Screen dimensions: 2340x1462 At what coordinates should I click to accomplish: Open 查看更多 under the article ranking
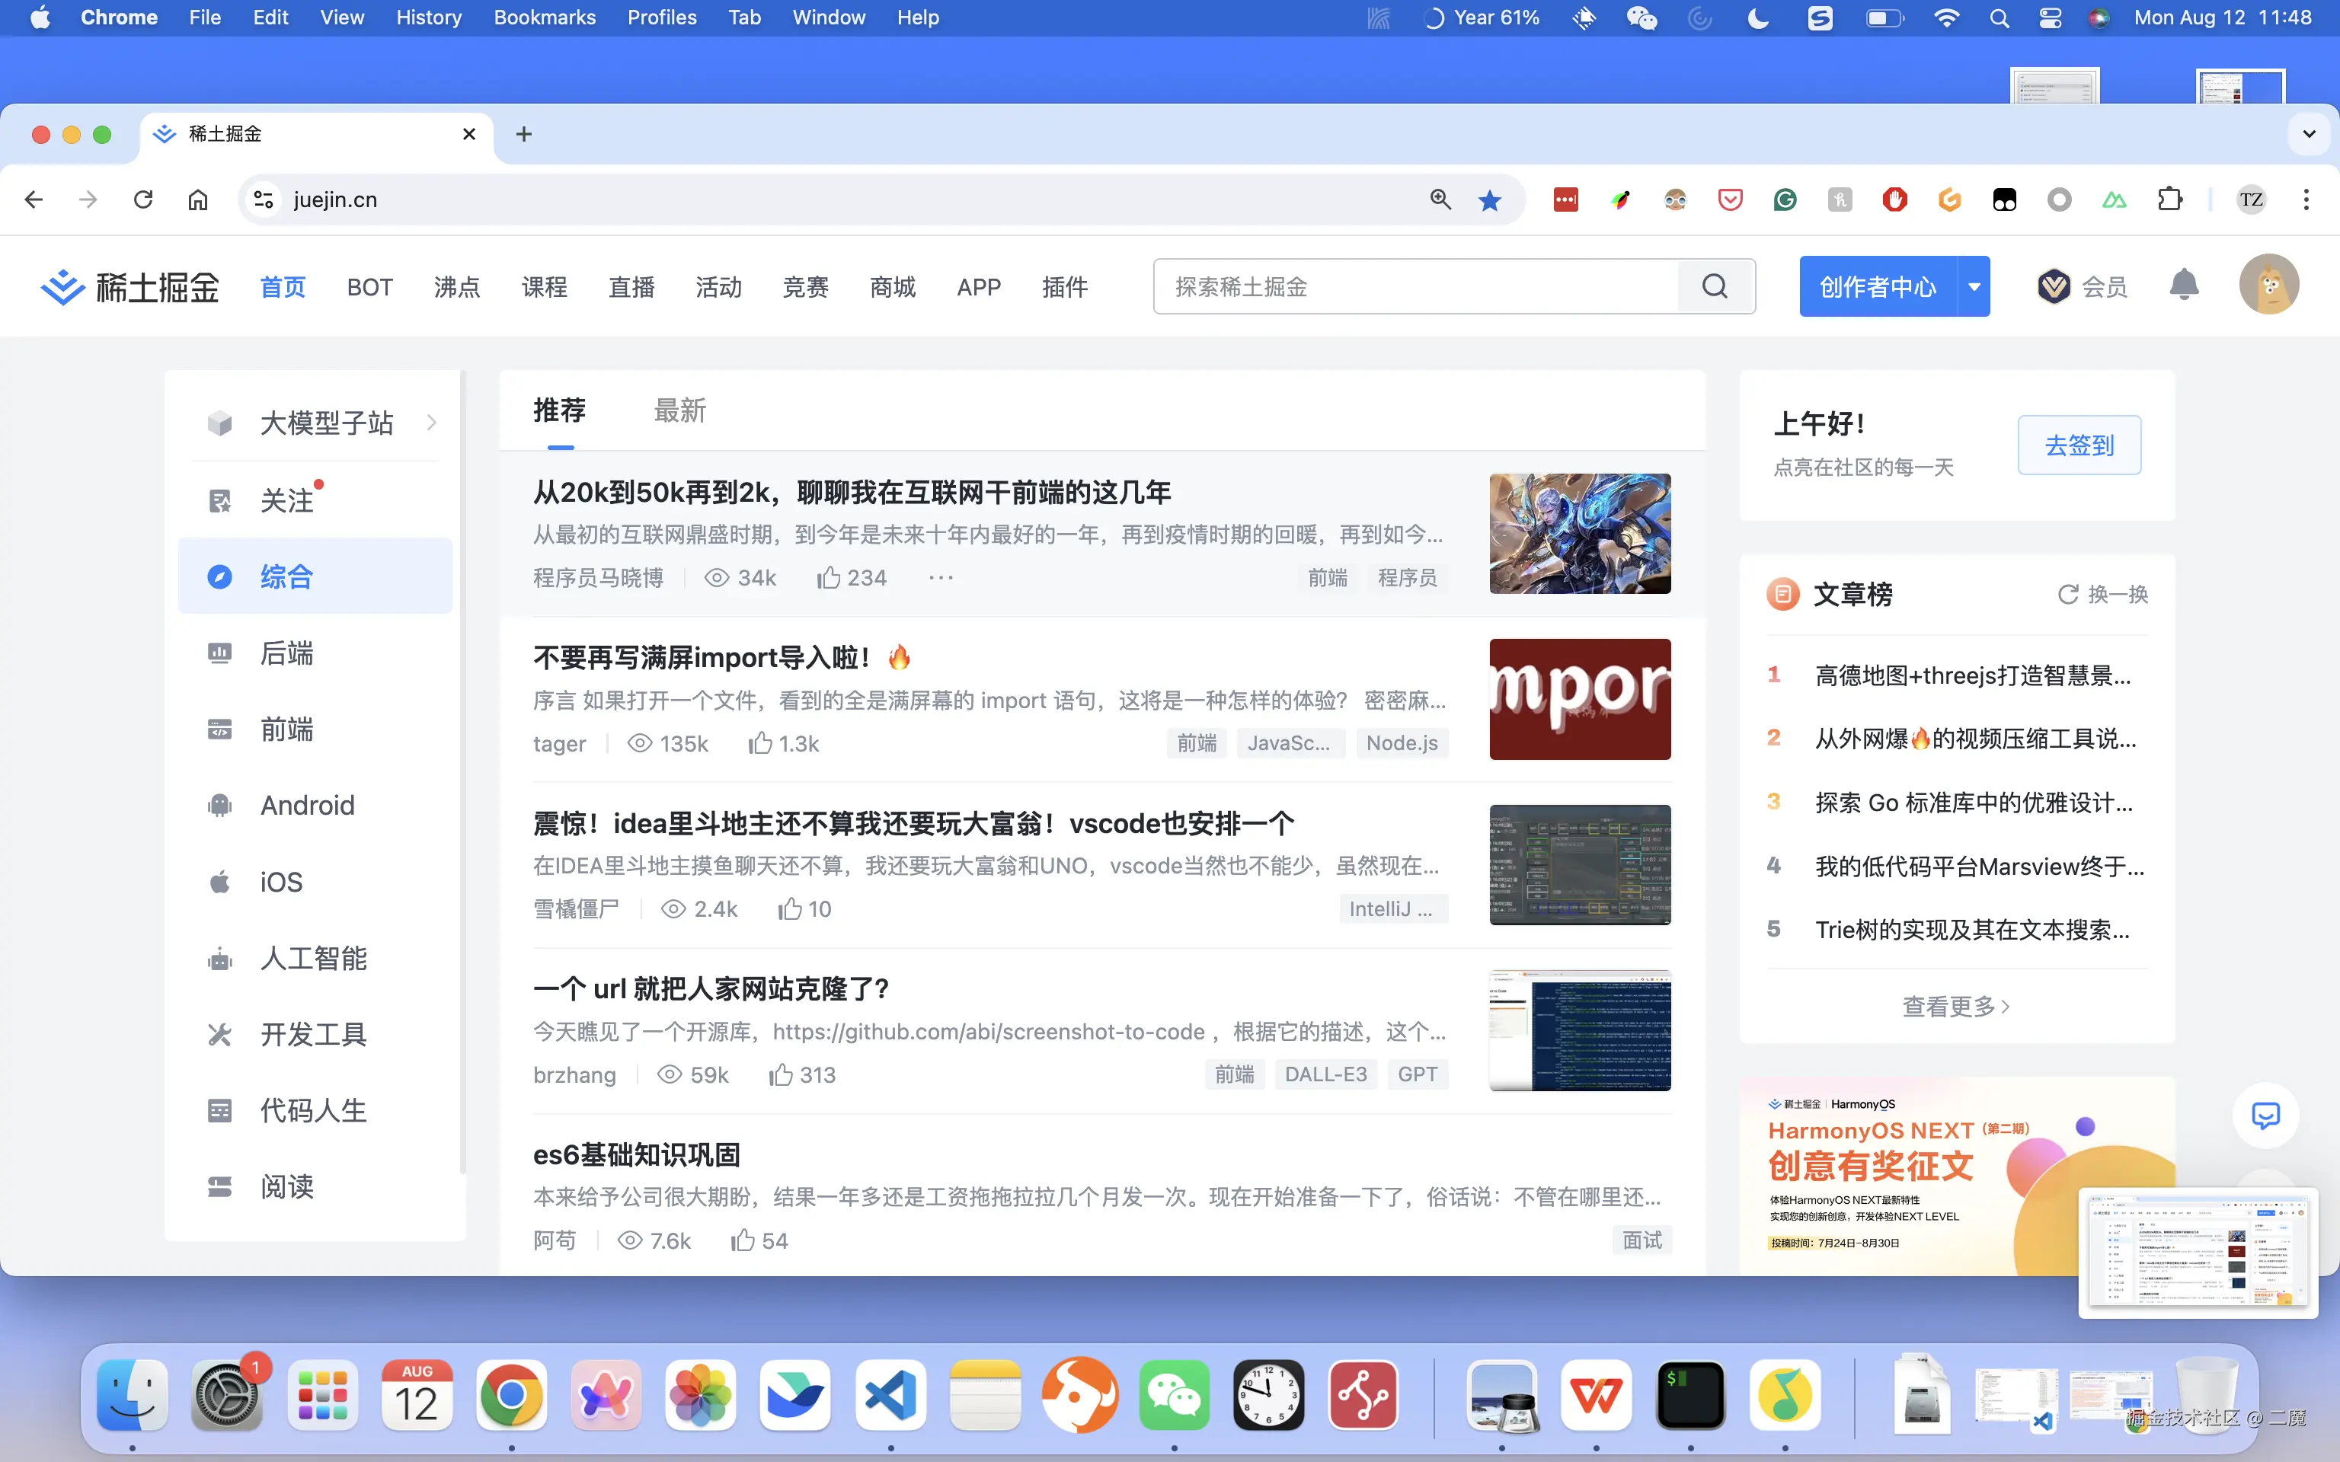[x=1955, y=1006]
